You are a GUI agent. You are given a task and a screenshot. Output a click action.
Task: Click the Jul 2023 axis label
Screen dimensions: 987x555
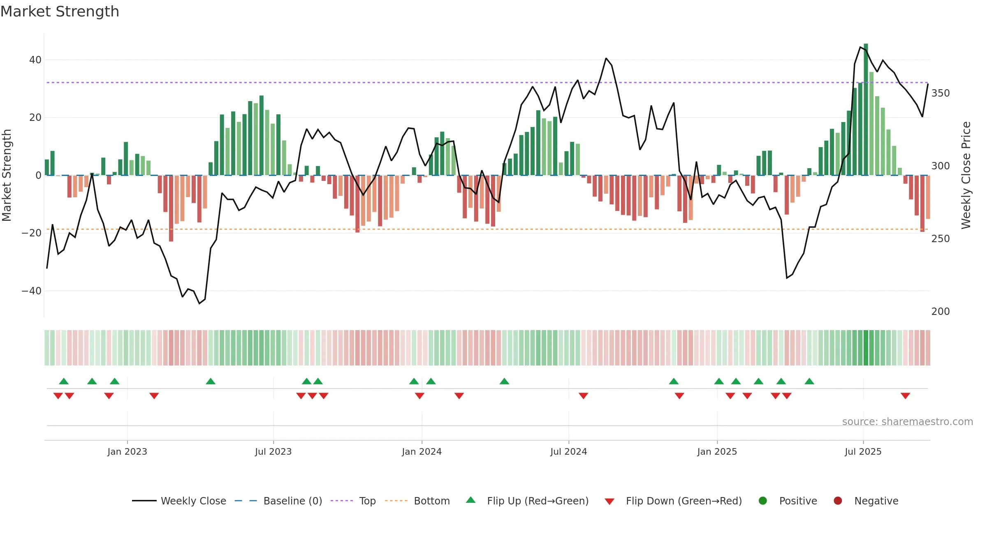coord(273,451)
